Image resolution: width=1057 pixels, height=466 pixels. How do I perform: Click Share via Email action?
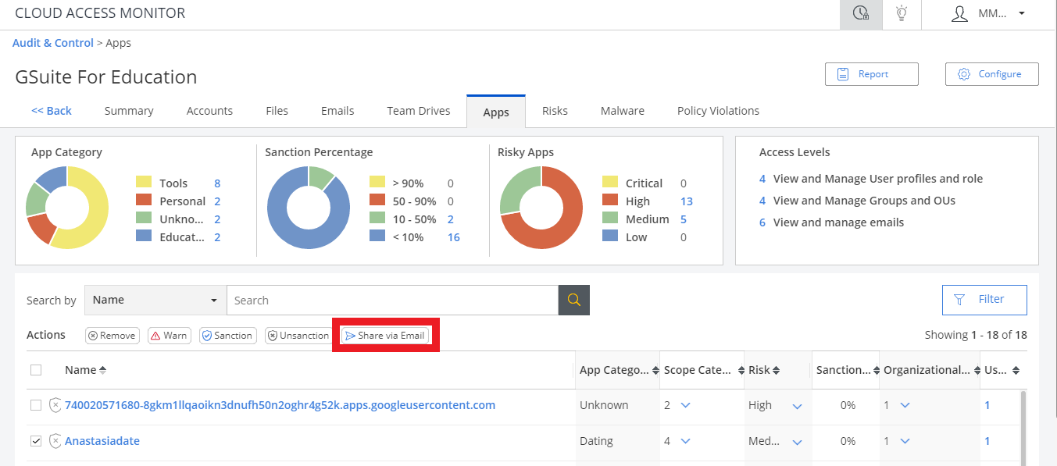coord(385,336)
